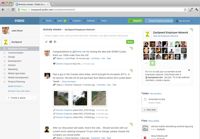This screenshot has height=139, width=200.
Task: Click Show all files link
Action: click(x=154, y=121)
